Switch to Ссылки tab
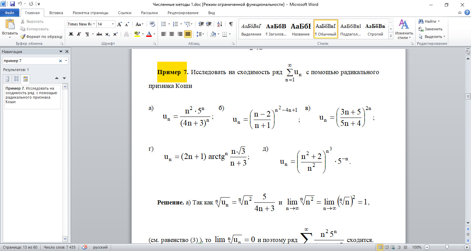Image resolution: width=471 pixels, height=251 pixels. (124, 13)
